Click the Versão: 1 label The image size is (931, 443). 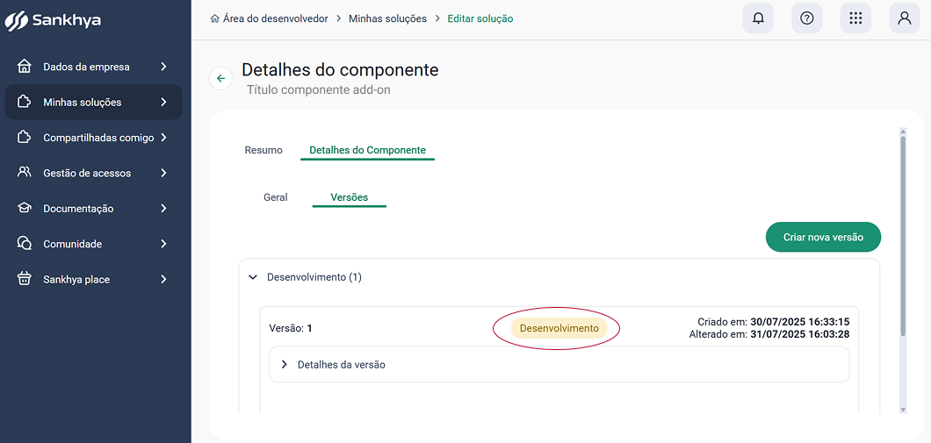(x=291, y=328)
